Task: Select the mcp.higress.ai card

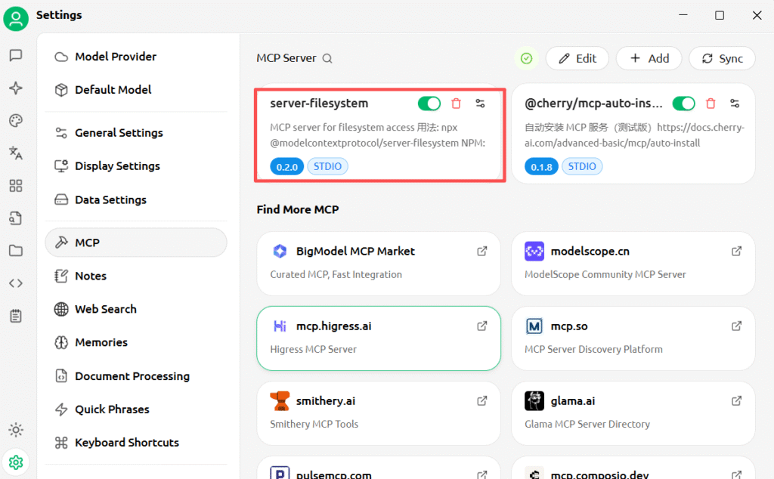Action: pos(378,338)
